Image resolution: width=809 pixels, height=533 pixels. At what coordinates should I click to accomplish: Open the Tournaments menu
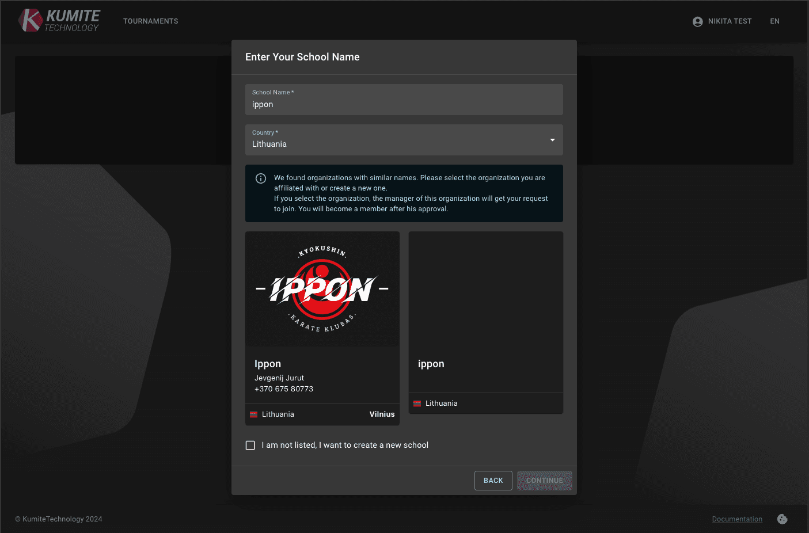[151, 21]
